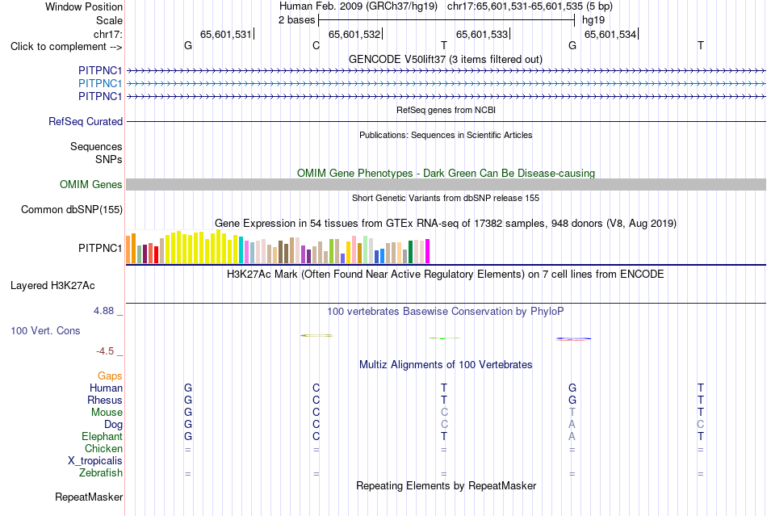The image size is (767, 516).
Task: Click the H3K27Ac Mark ENCODE track title
Action: tap(445, 274)
